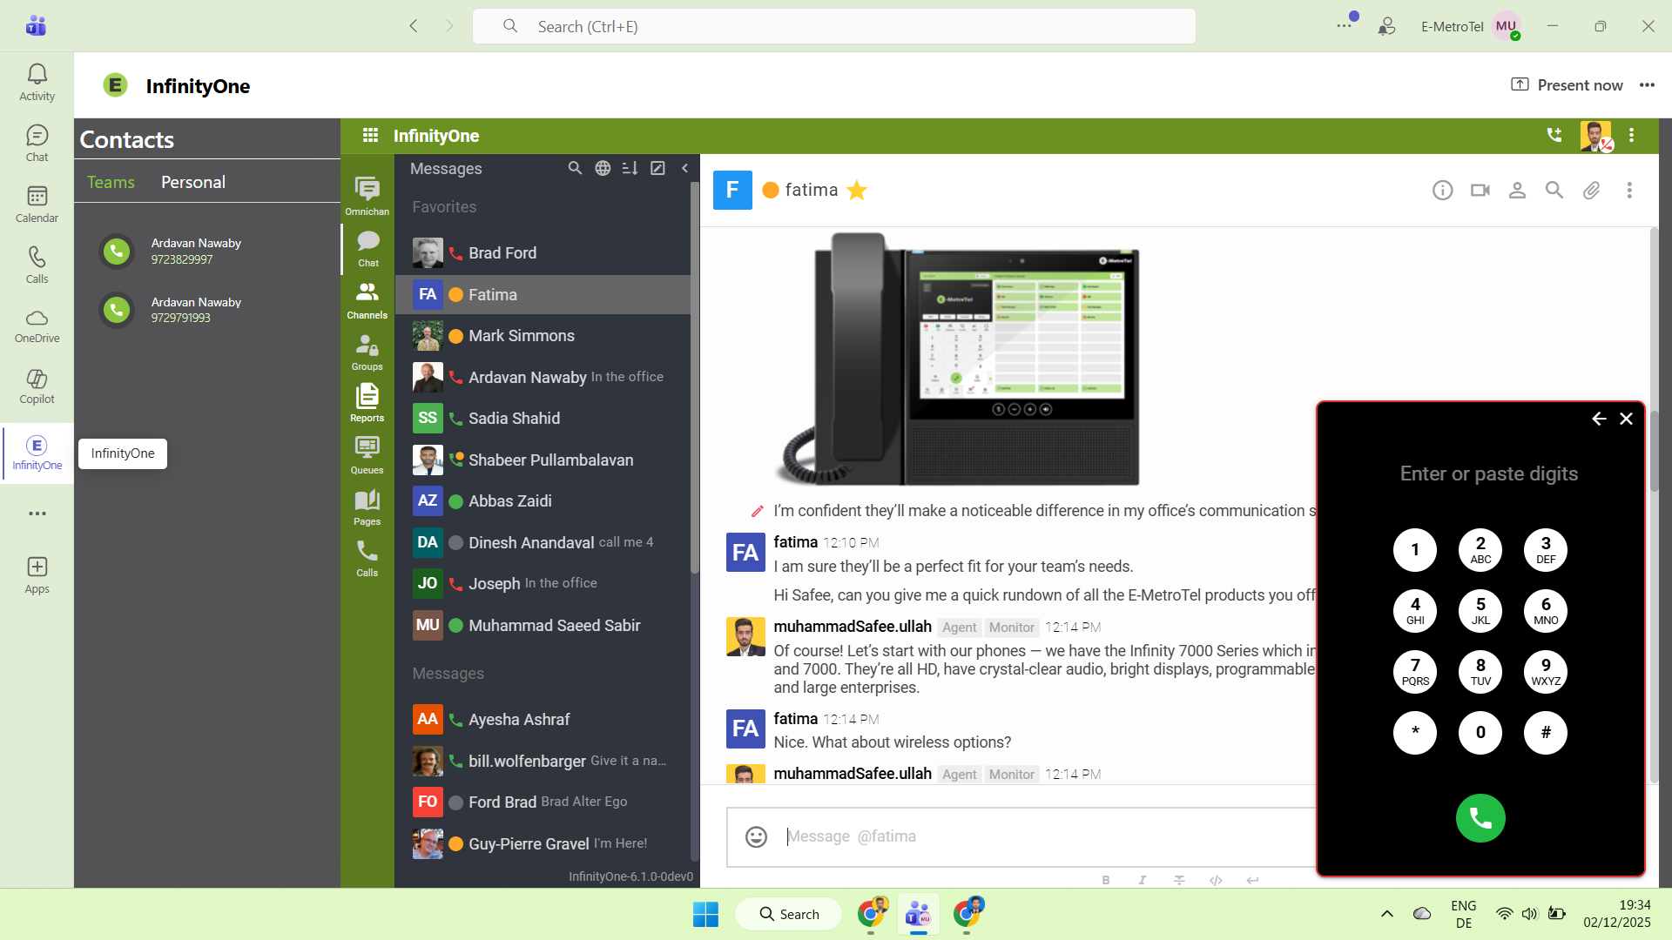
Task: Search messages with the magnifier icon
Action: tap(575, 168)
